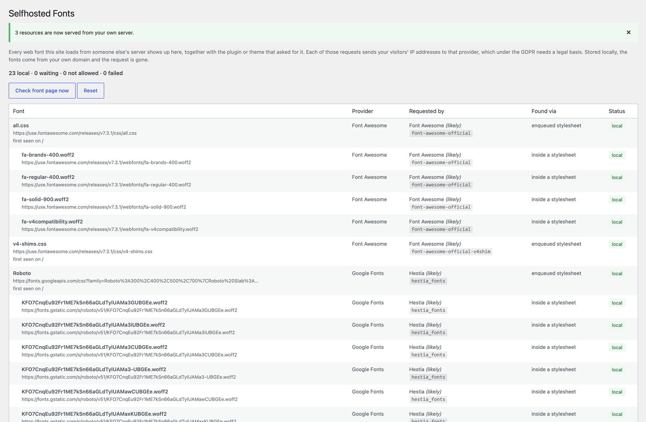
Task: Click the fa-brands-400.woff2 webfonts URL
Action: (106, 163)
